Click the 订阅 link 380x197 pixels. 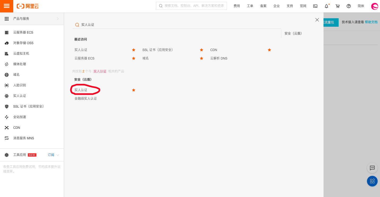coord(51,155)
